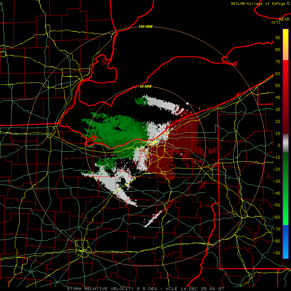Click the positive 10 knot scale label
This screenshot has height=291, width=291.
click(278, 134)
